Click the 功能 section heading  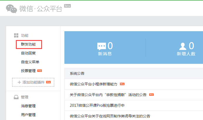point(25,35)
